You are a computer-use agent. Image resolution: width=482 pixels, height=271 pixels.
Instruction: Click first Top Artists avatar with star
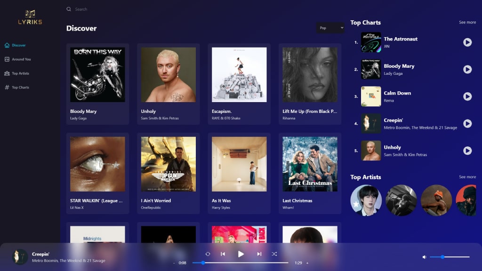pos(366,200)
